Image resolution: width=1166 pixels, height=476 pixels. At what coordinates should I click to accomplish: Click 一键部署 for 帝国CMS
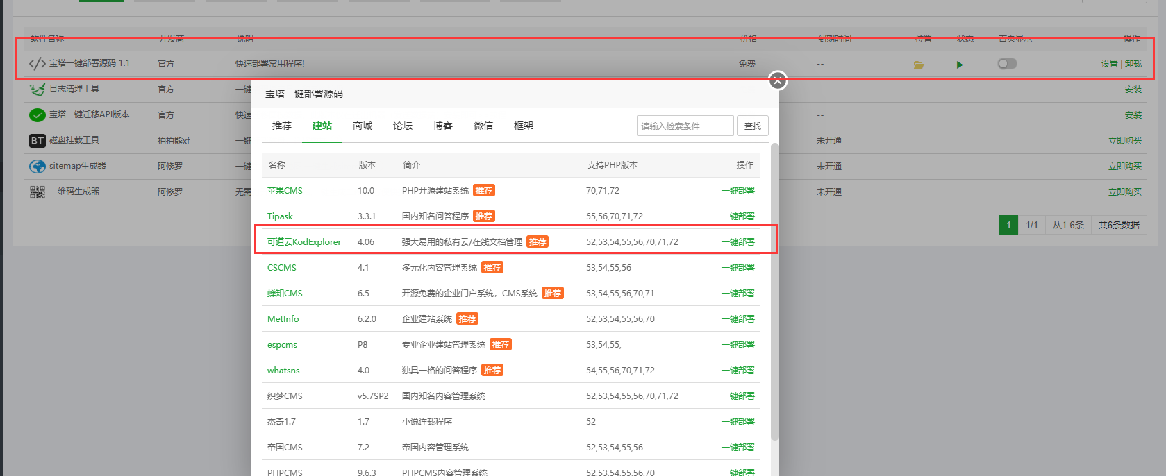(738, 448)
